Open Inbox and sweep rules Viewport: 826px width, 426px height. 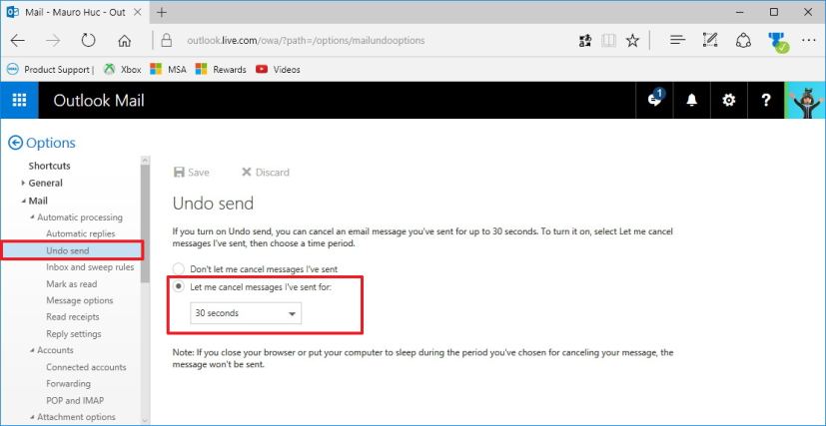(x=90, y=267)
